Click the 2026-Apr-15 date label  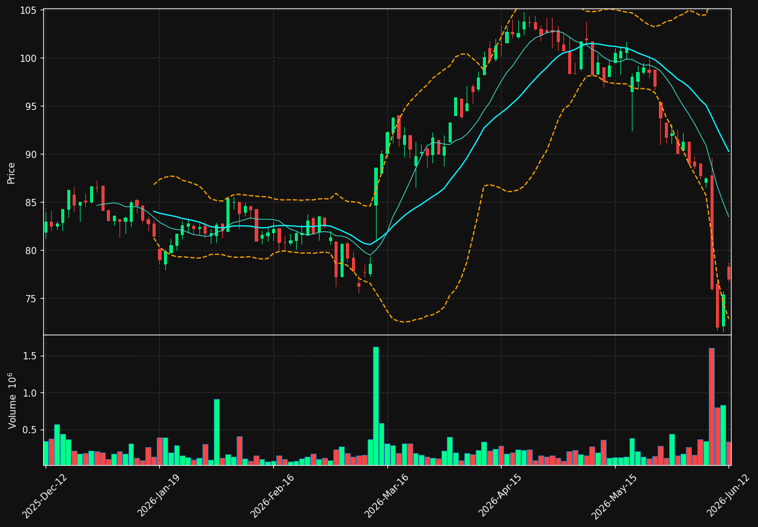click(500, 496)
